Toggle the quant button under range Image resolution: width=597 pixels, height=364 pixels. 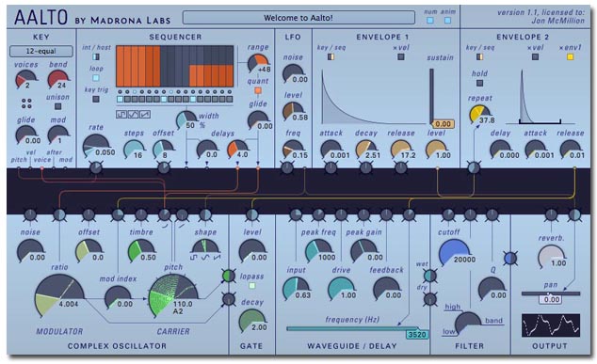point(258,90)
